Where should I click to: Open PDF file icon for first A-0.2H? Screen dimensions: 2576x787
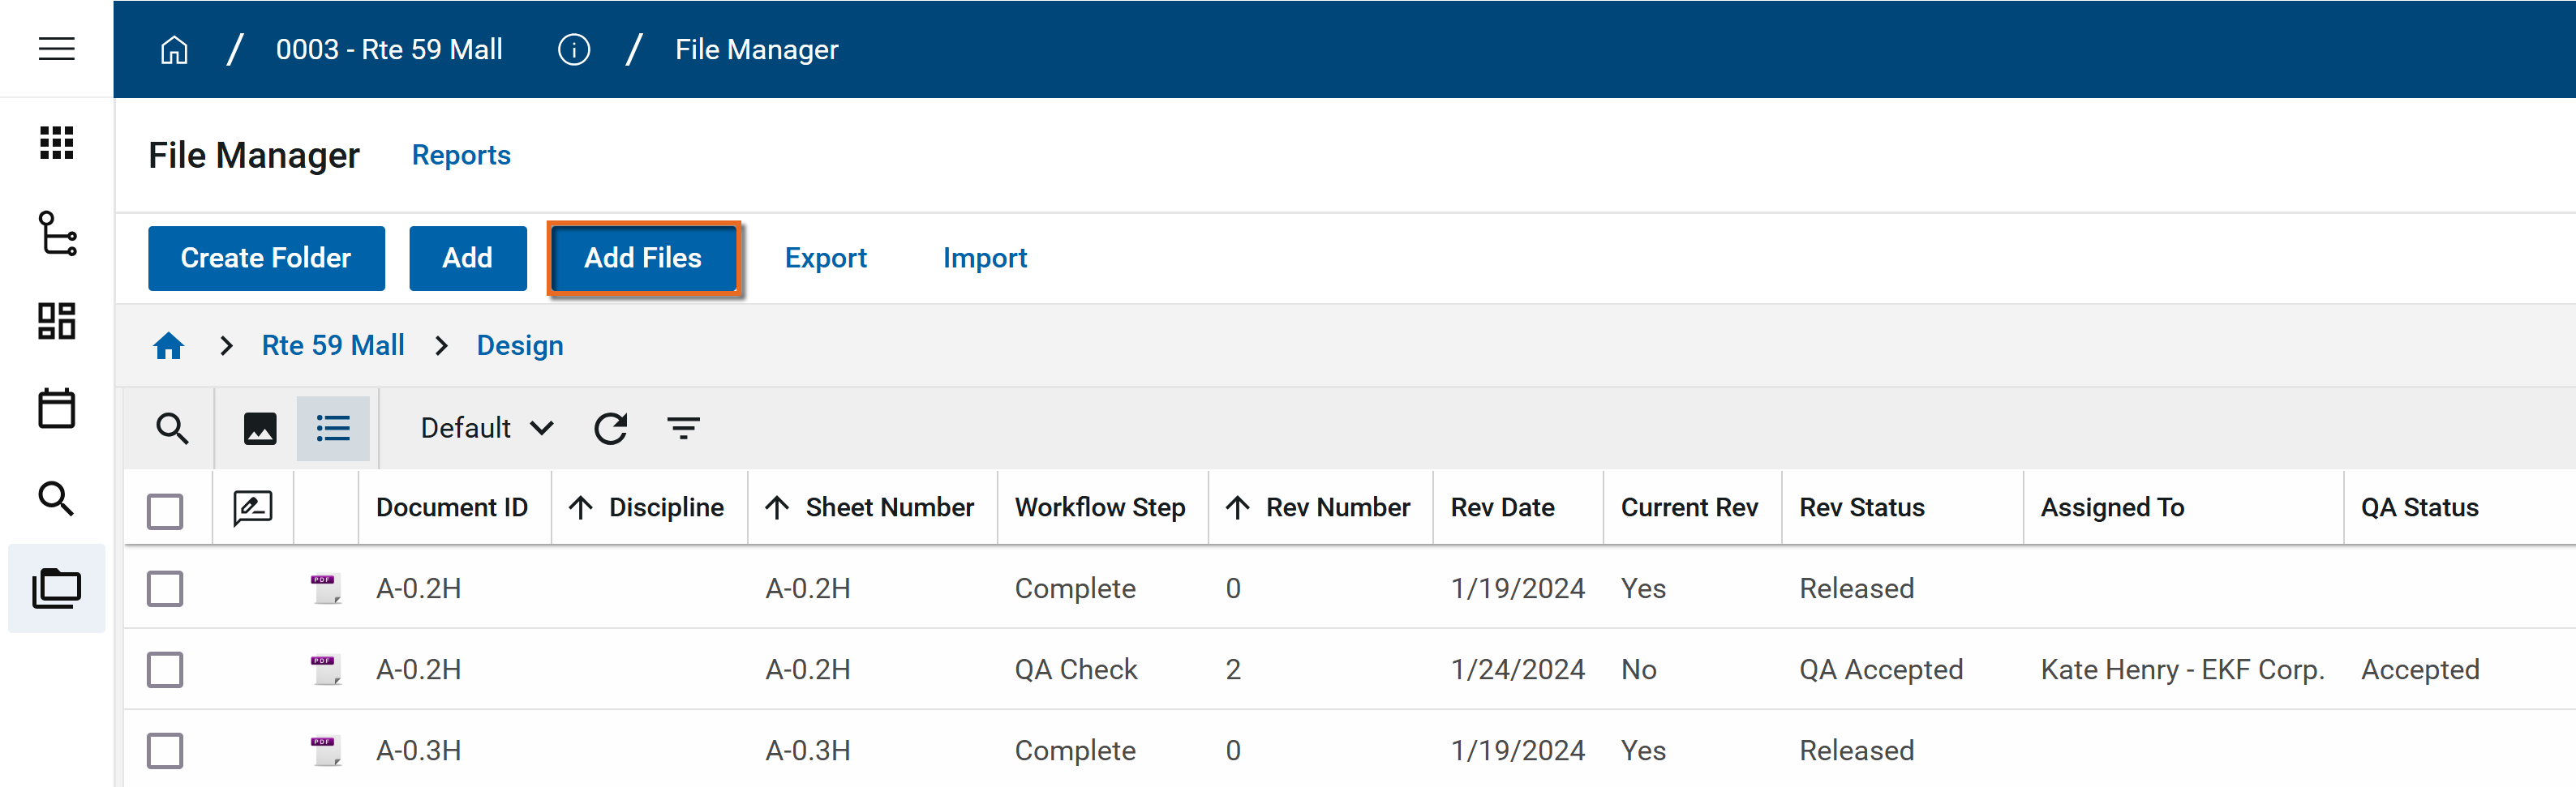(325, 588)
